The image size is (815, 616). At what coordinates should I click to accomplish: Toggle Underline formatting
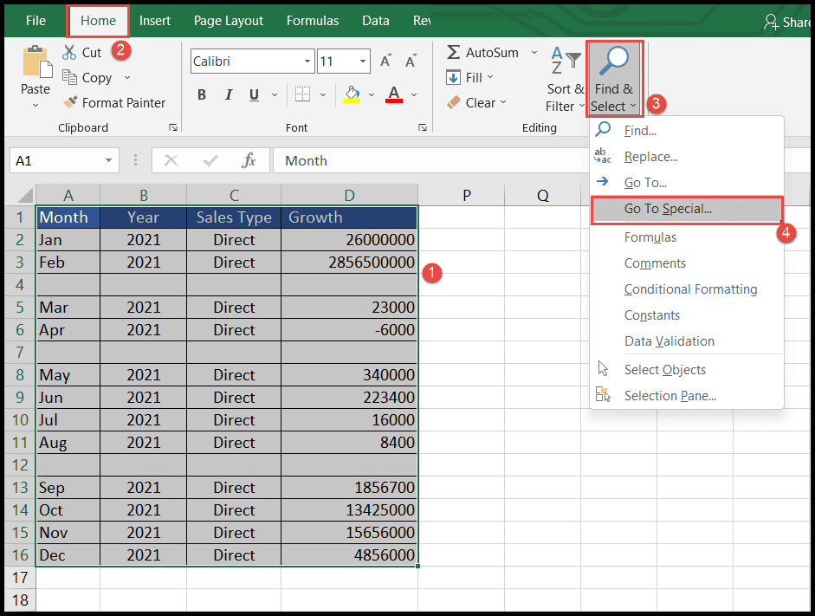point(254,94)
